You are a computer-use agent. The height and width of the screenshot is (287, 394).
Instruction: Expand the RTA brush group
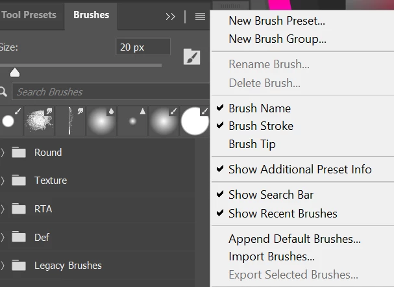point(3,209)
